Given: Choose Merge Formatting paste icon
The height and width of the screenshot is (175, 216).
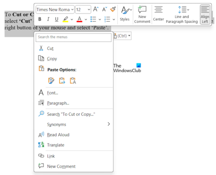Looking at the screenshot, I should 62,81.
